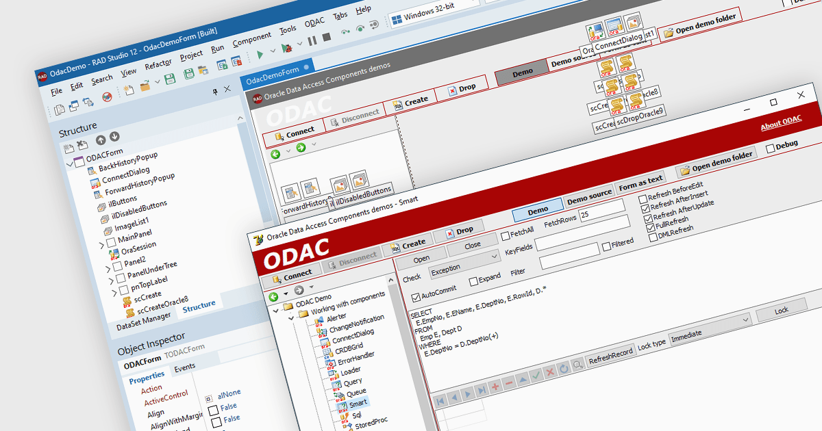Click the green Save floppy icon in RAD Studio

tap(169, 79)
